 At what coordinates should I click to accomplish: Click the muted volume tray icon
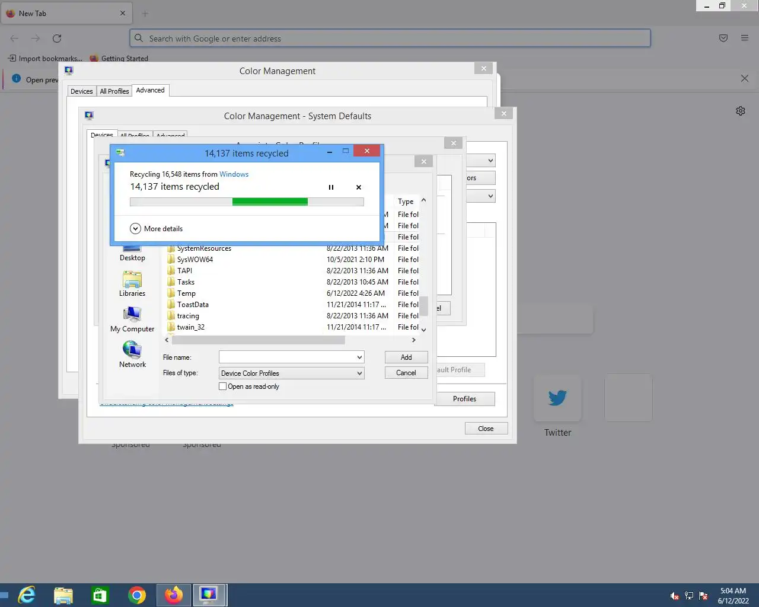tap(675, 596)
